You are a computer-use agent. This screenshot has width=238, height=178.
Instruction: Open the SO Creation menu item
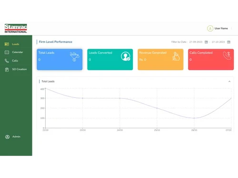pos(20,69)
